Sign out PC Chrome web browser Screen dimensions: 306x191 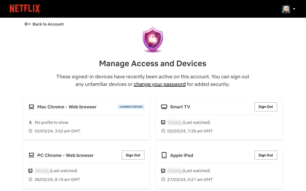click(133, 155)
